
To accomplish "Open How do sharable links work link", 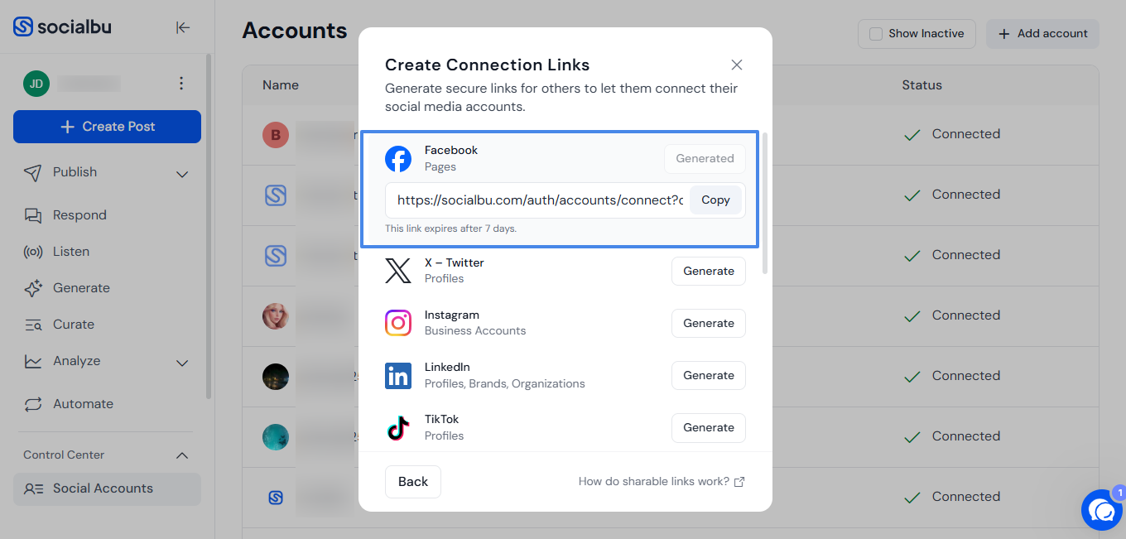I will 662,481.
